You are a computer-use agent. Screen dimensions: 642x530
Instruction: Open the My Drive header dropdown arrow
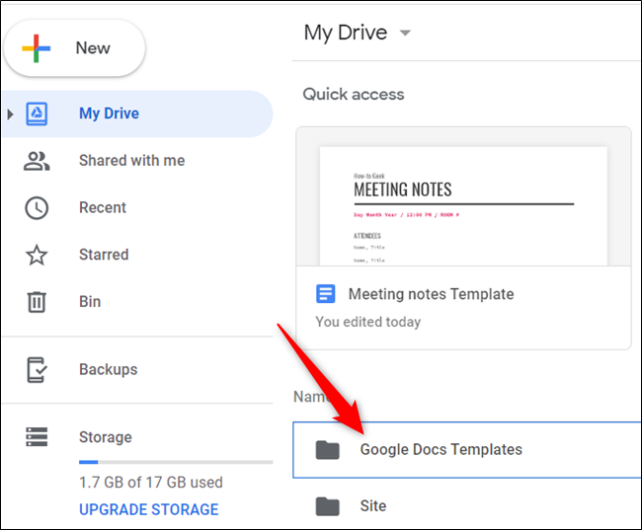pyautogui.click(x=405, y=33)
